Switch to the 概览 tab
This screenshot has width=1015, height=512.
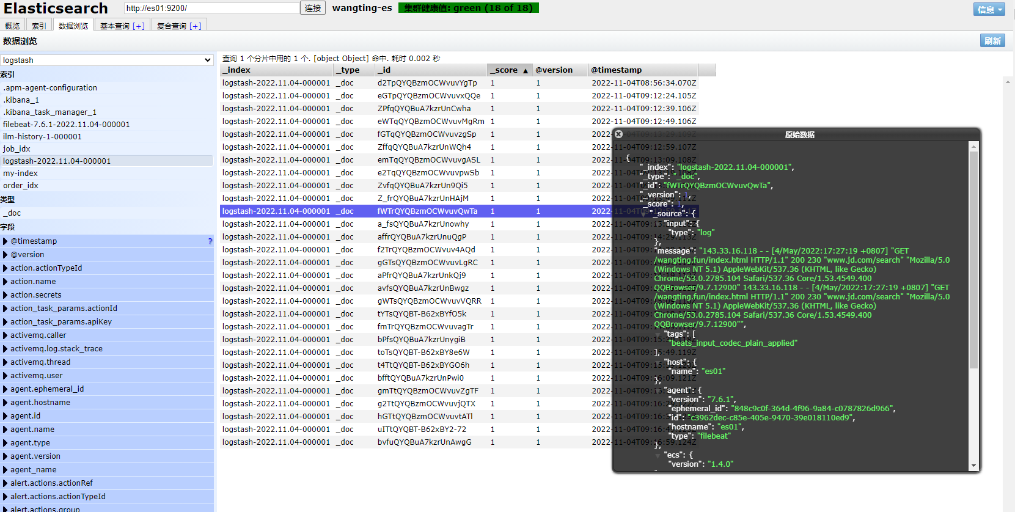(x=12, y=26)
